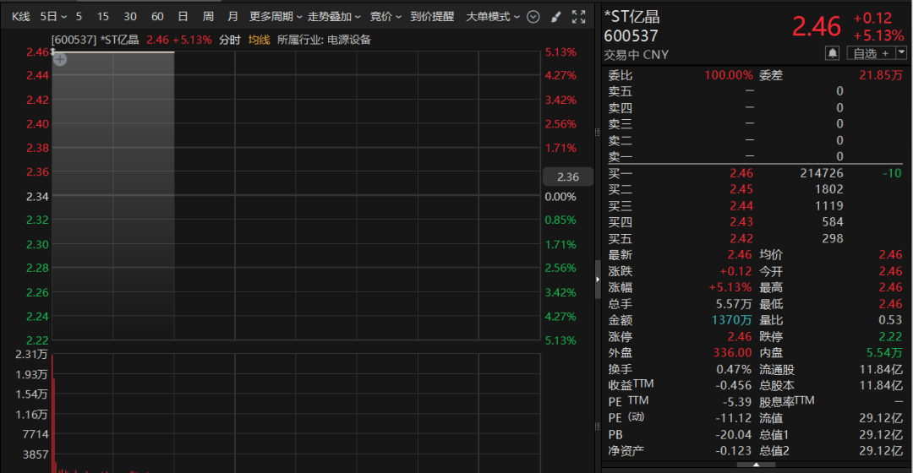Click the 总值2 29.12亿 value
Image resolution: width=913 pixels, height=473 pixels.
(881, 451)
